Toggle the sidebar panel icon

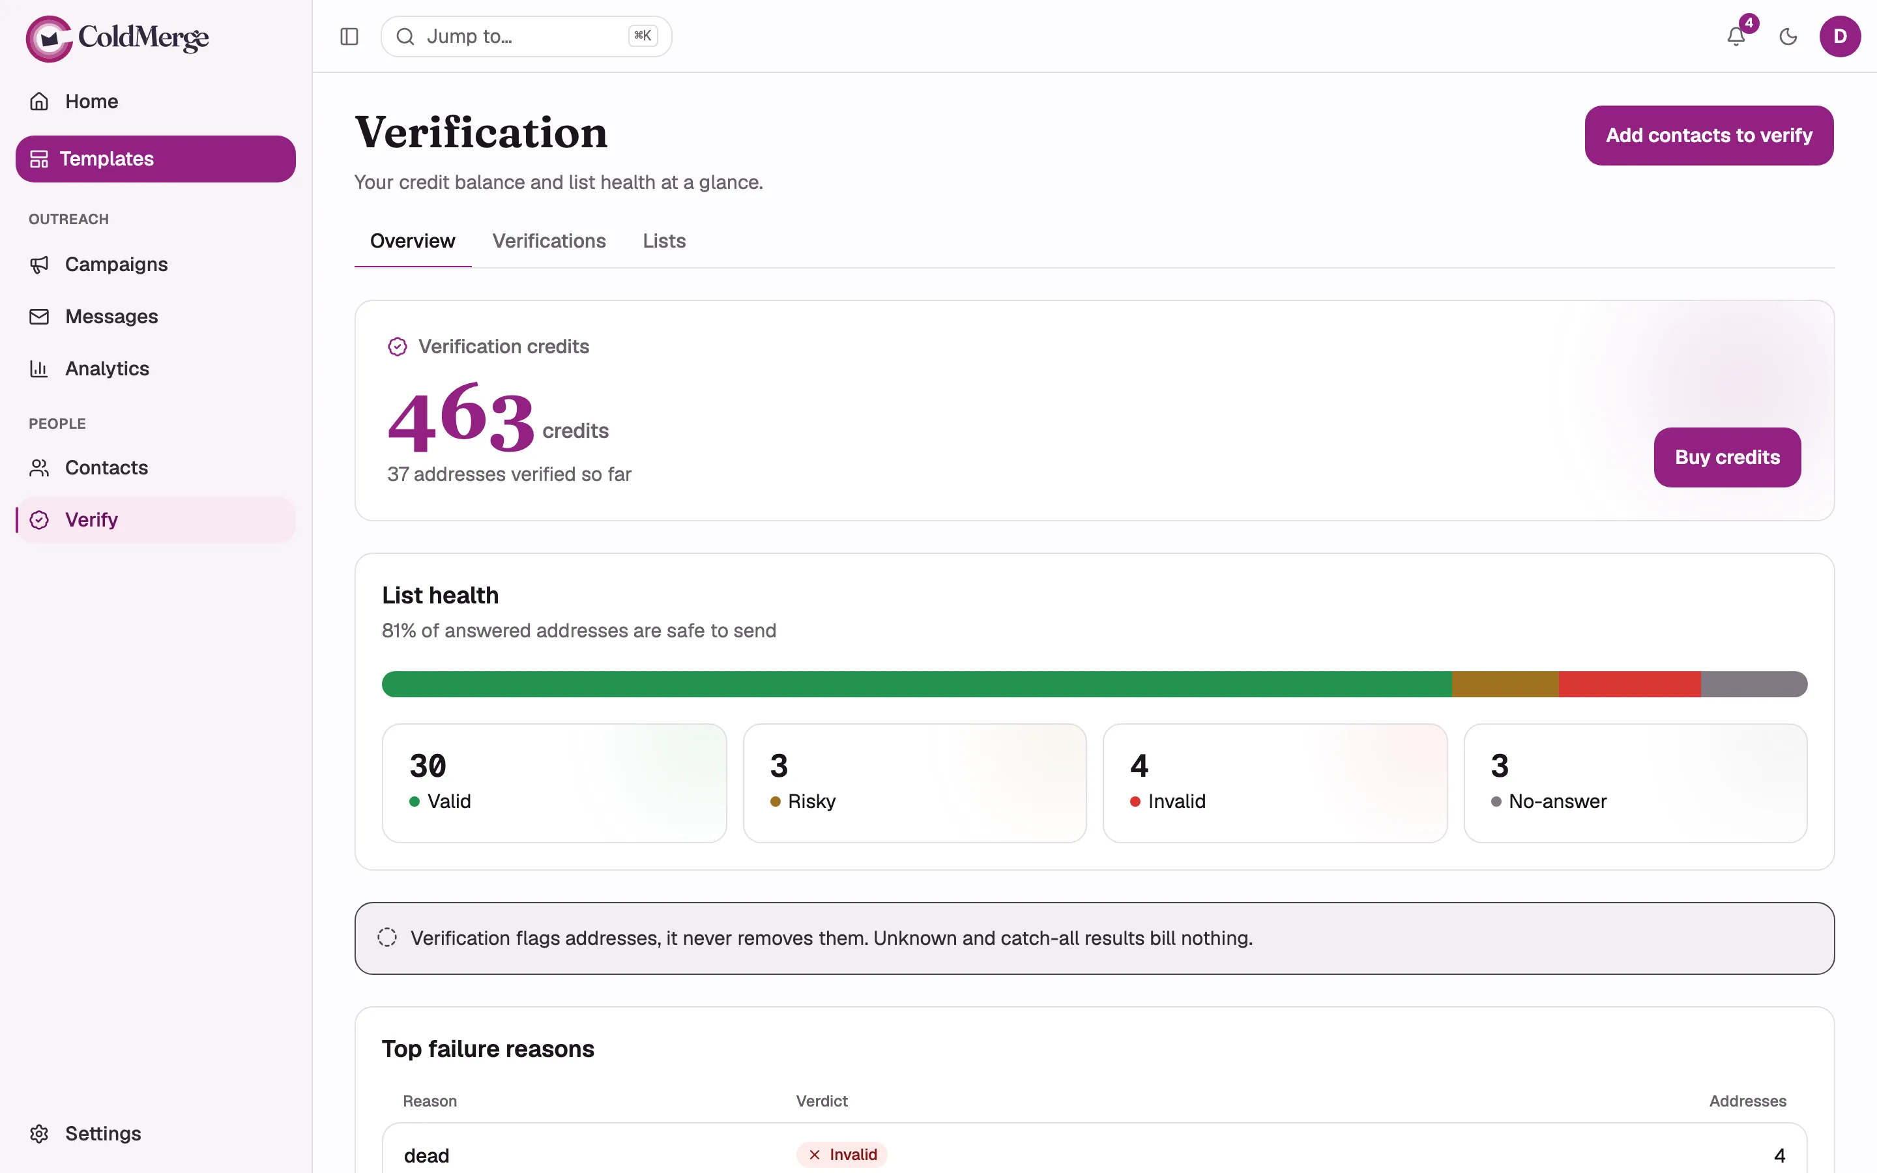(x=349, y=36)
